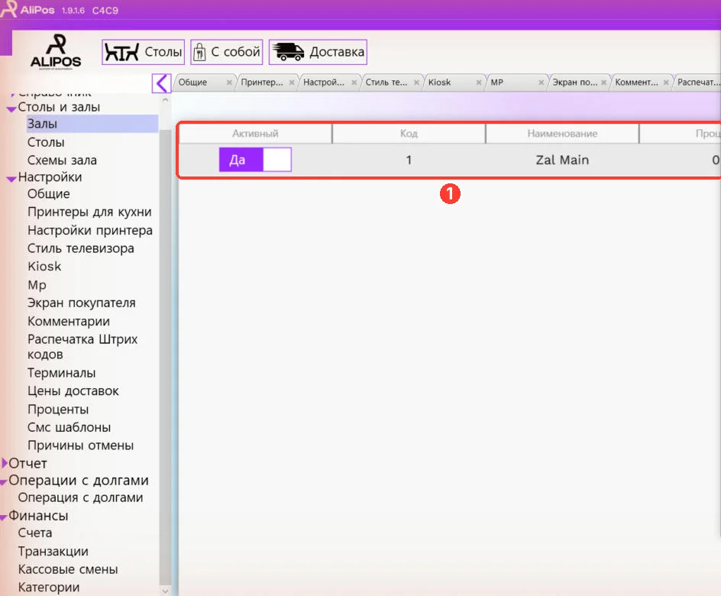Screen dimensions: 721x596
Task: Close the Kiosk tab using its x
Action: pyautogui.click(x=479, y=83)
